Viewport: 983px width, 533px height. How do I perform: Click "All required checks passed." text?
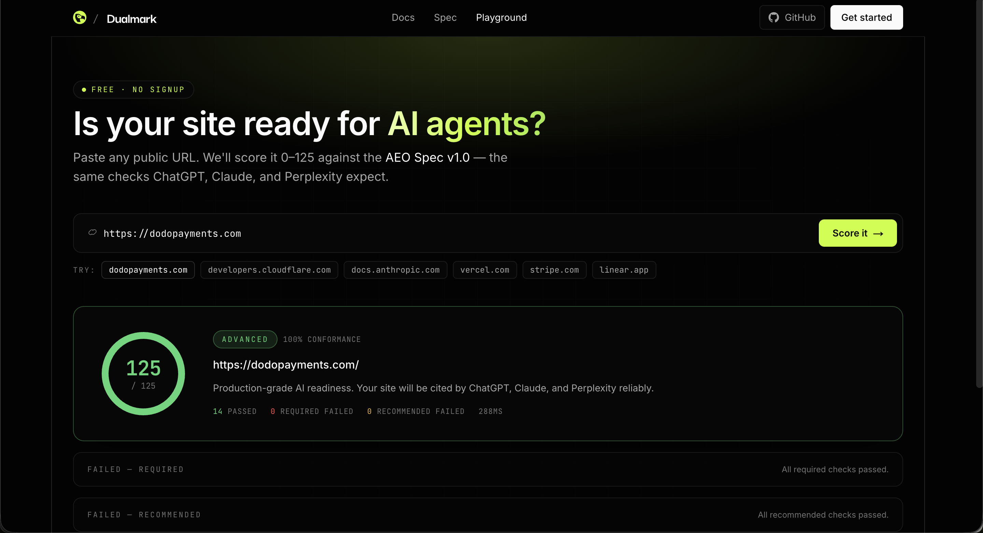pos(835,469)
